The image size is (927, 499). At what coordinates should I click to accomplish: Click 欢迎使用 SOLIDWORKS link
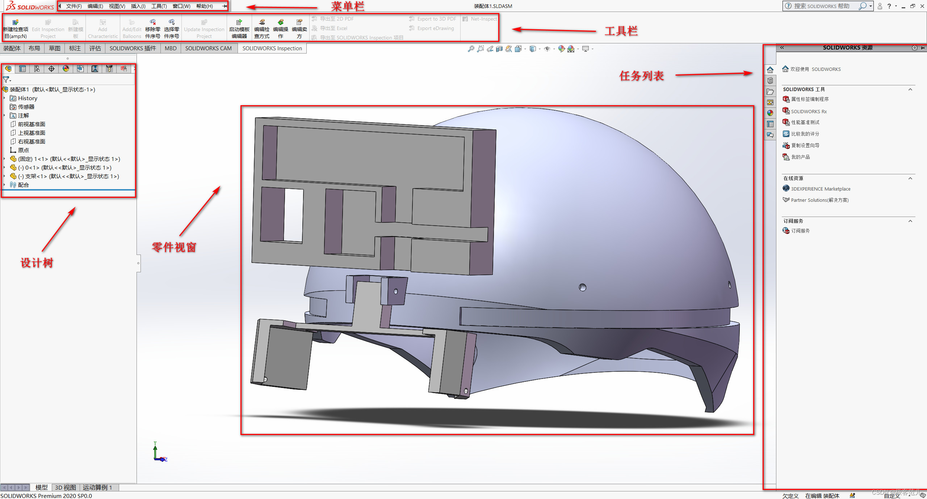[x=815, y=69]
